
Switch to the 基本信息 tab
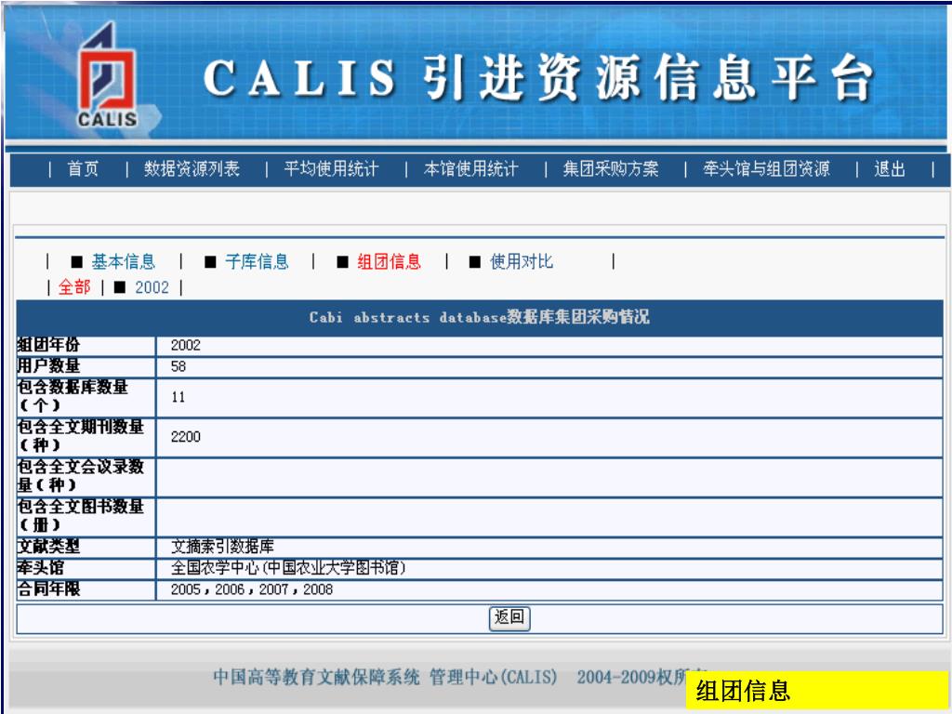click(124, 261)
